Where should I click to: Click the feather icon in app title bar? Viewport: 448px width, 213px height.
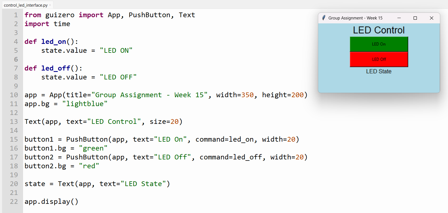[x=324, y=18]
